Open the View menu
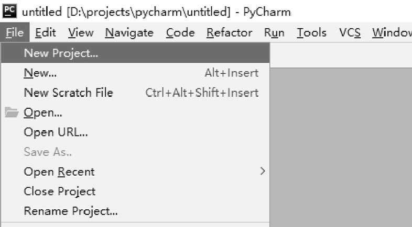 pyautogui.click(x=81, y=32)
